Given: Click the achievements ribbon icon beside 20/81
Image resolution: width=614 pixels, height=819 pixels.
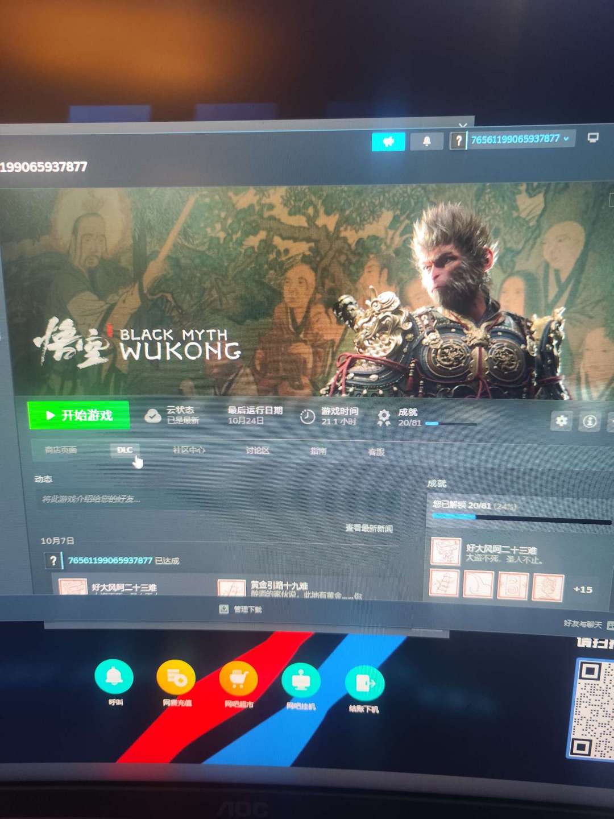Looking at the screenshot, I should point(384,417).
